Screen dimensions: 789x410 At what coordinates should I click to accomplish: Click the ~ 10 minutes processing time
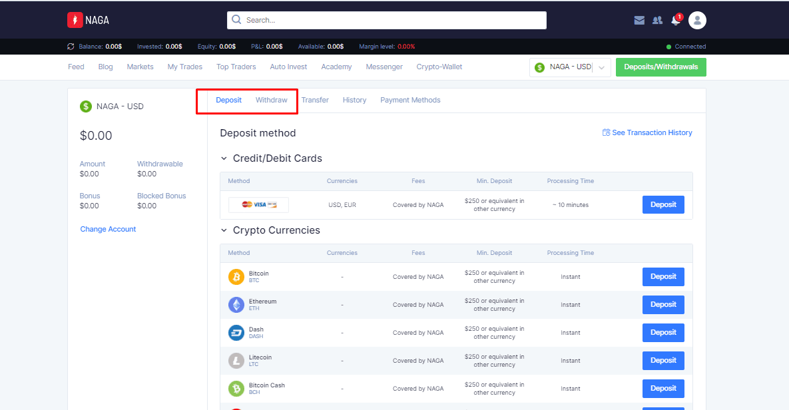571,205
